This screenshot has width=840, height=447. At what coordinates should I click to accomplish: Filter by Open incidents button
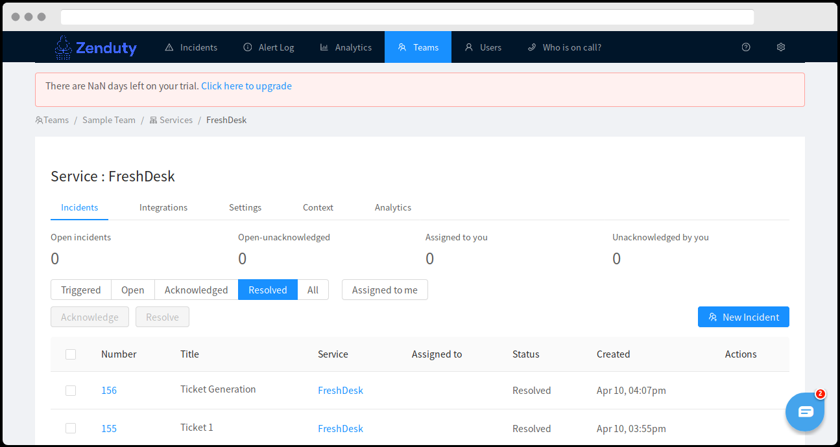click(x=133, y=290)
